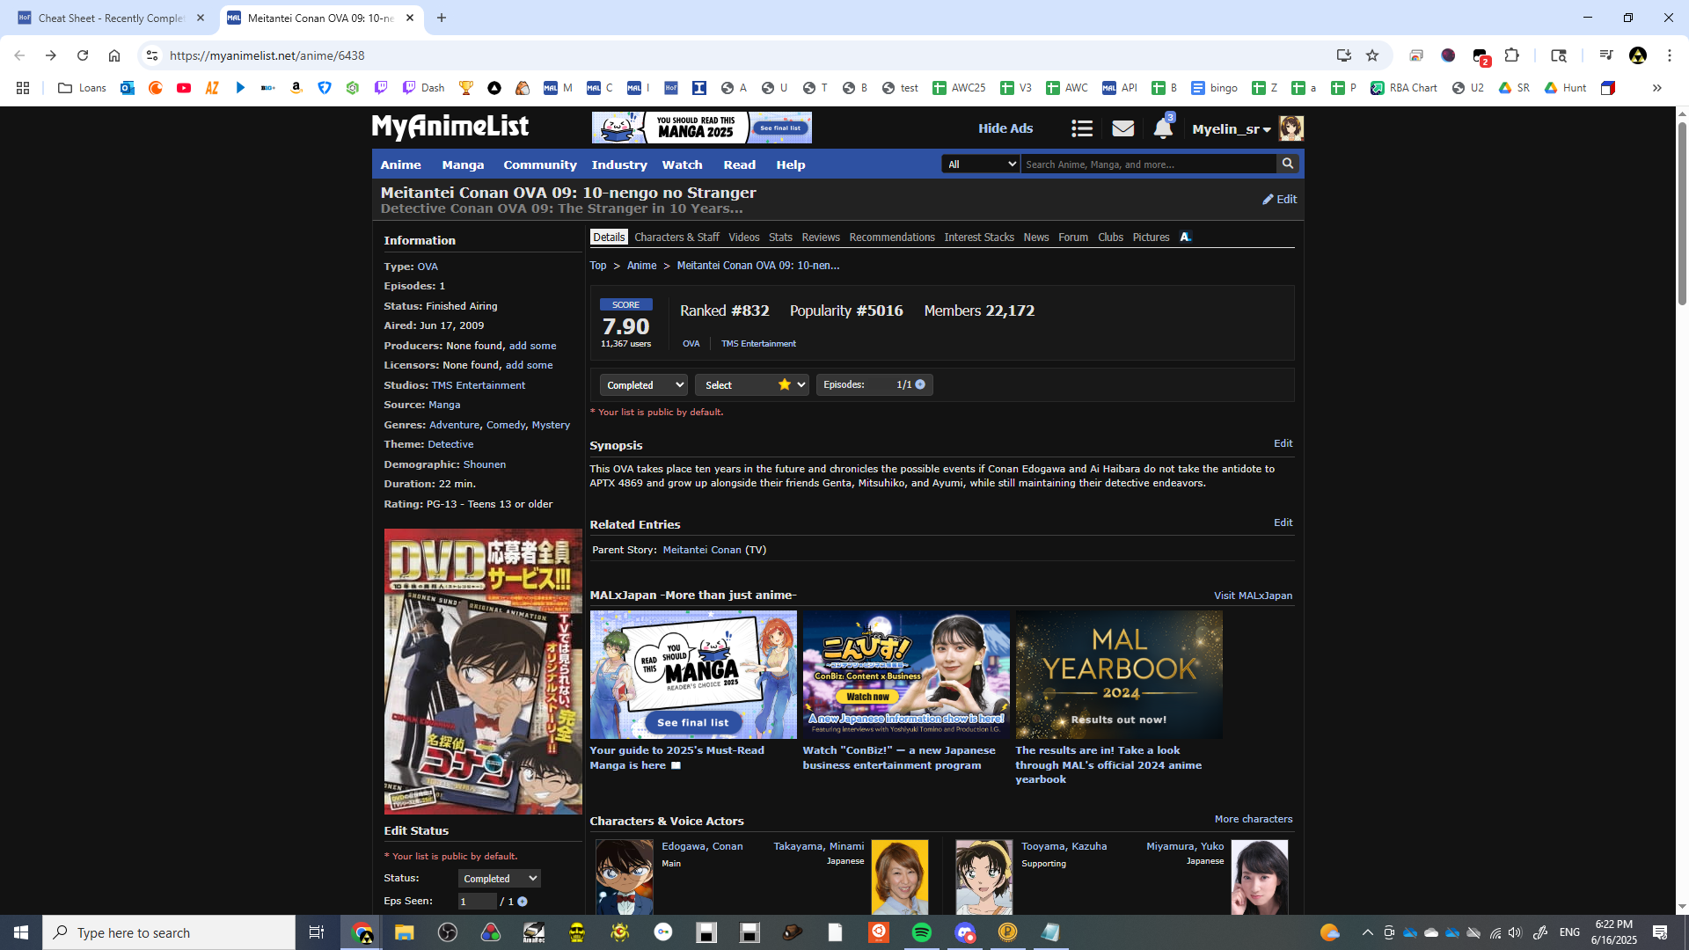Open Spotify from the taskbar
Viewport: 1689px width, 950px height.
click(x=921, y=932)
